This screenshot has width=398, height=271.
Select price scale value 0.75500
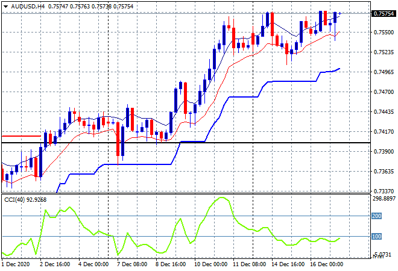(384, 32)
